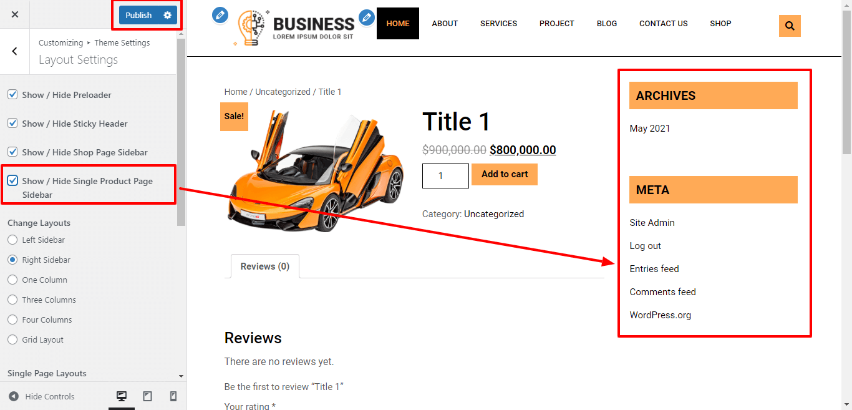Open the Reviews (0) tab
This screenshot has height=410, width=852.
(x=264, y=266)
